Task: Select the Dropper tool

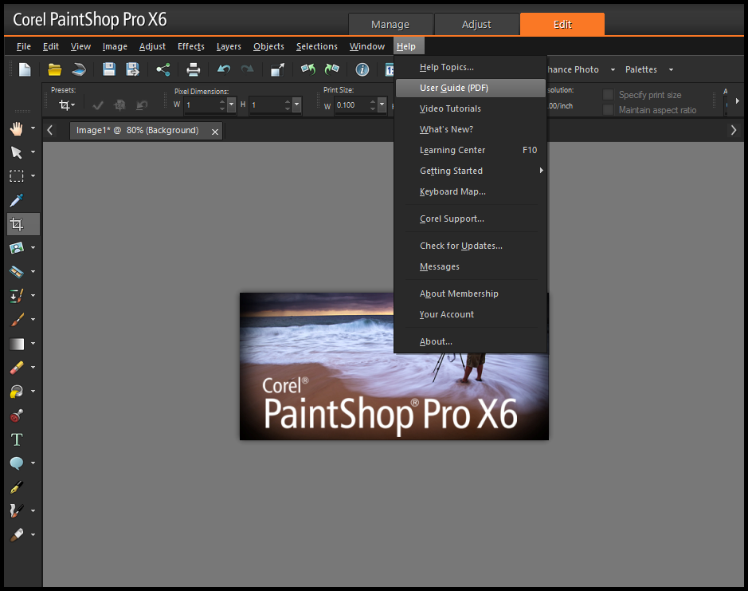Action: click(17, 199)
